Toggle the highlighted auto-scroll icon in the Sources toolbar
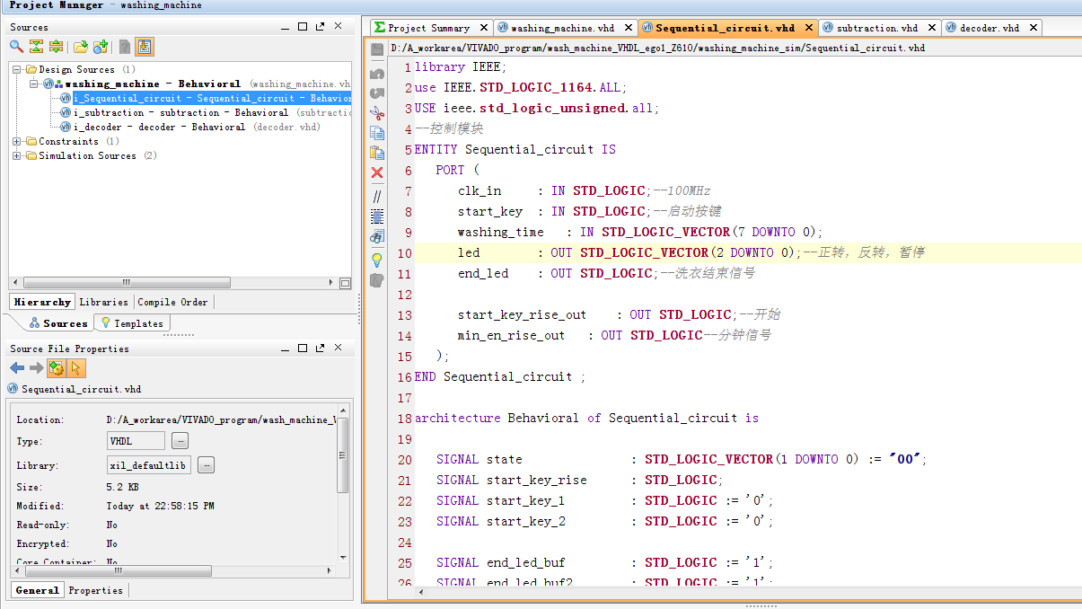Screen dimensions: 1082x609 click(x=145, y=47)
